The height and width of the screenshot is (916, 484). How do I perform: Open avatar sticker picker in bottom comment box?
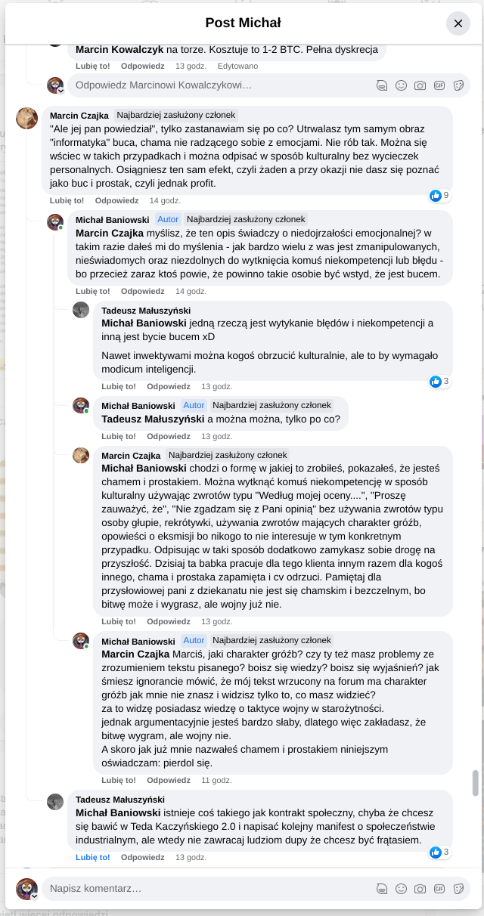click(x=382, y=889)
